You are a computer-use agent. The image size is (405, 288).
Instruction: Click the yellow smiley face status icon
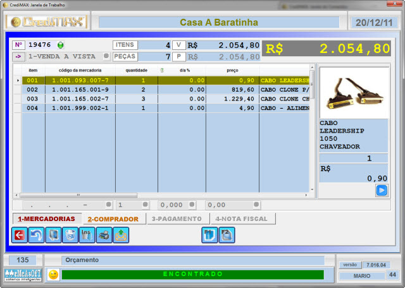click(x=53, y=275)
